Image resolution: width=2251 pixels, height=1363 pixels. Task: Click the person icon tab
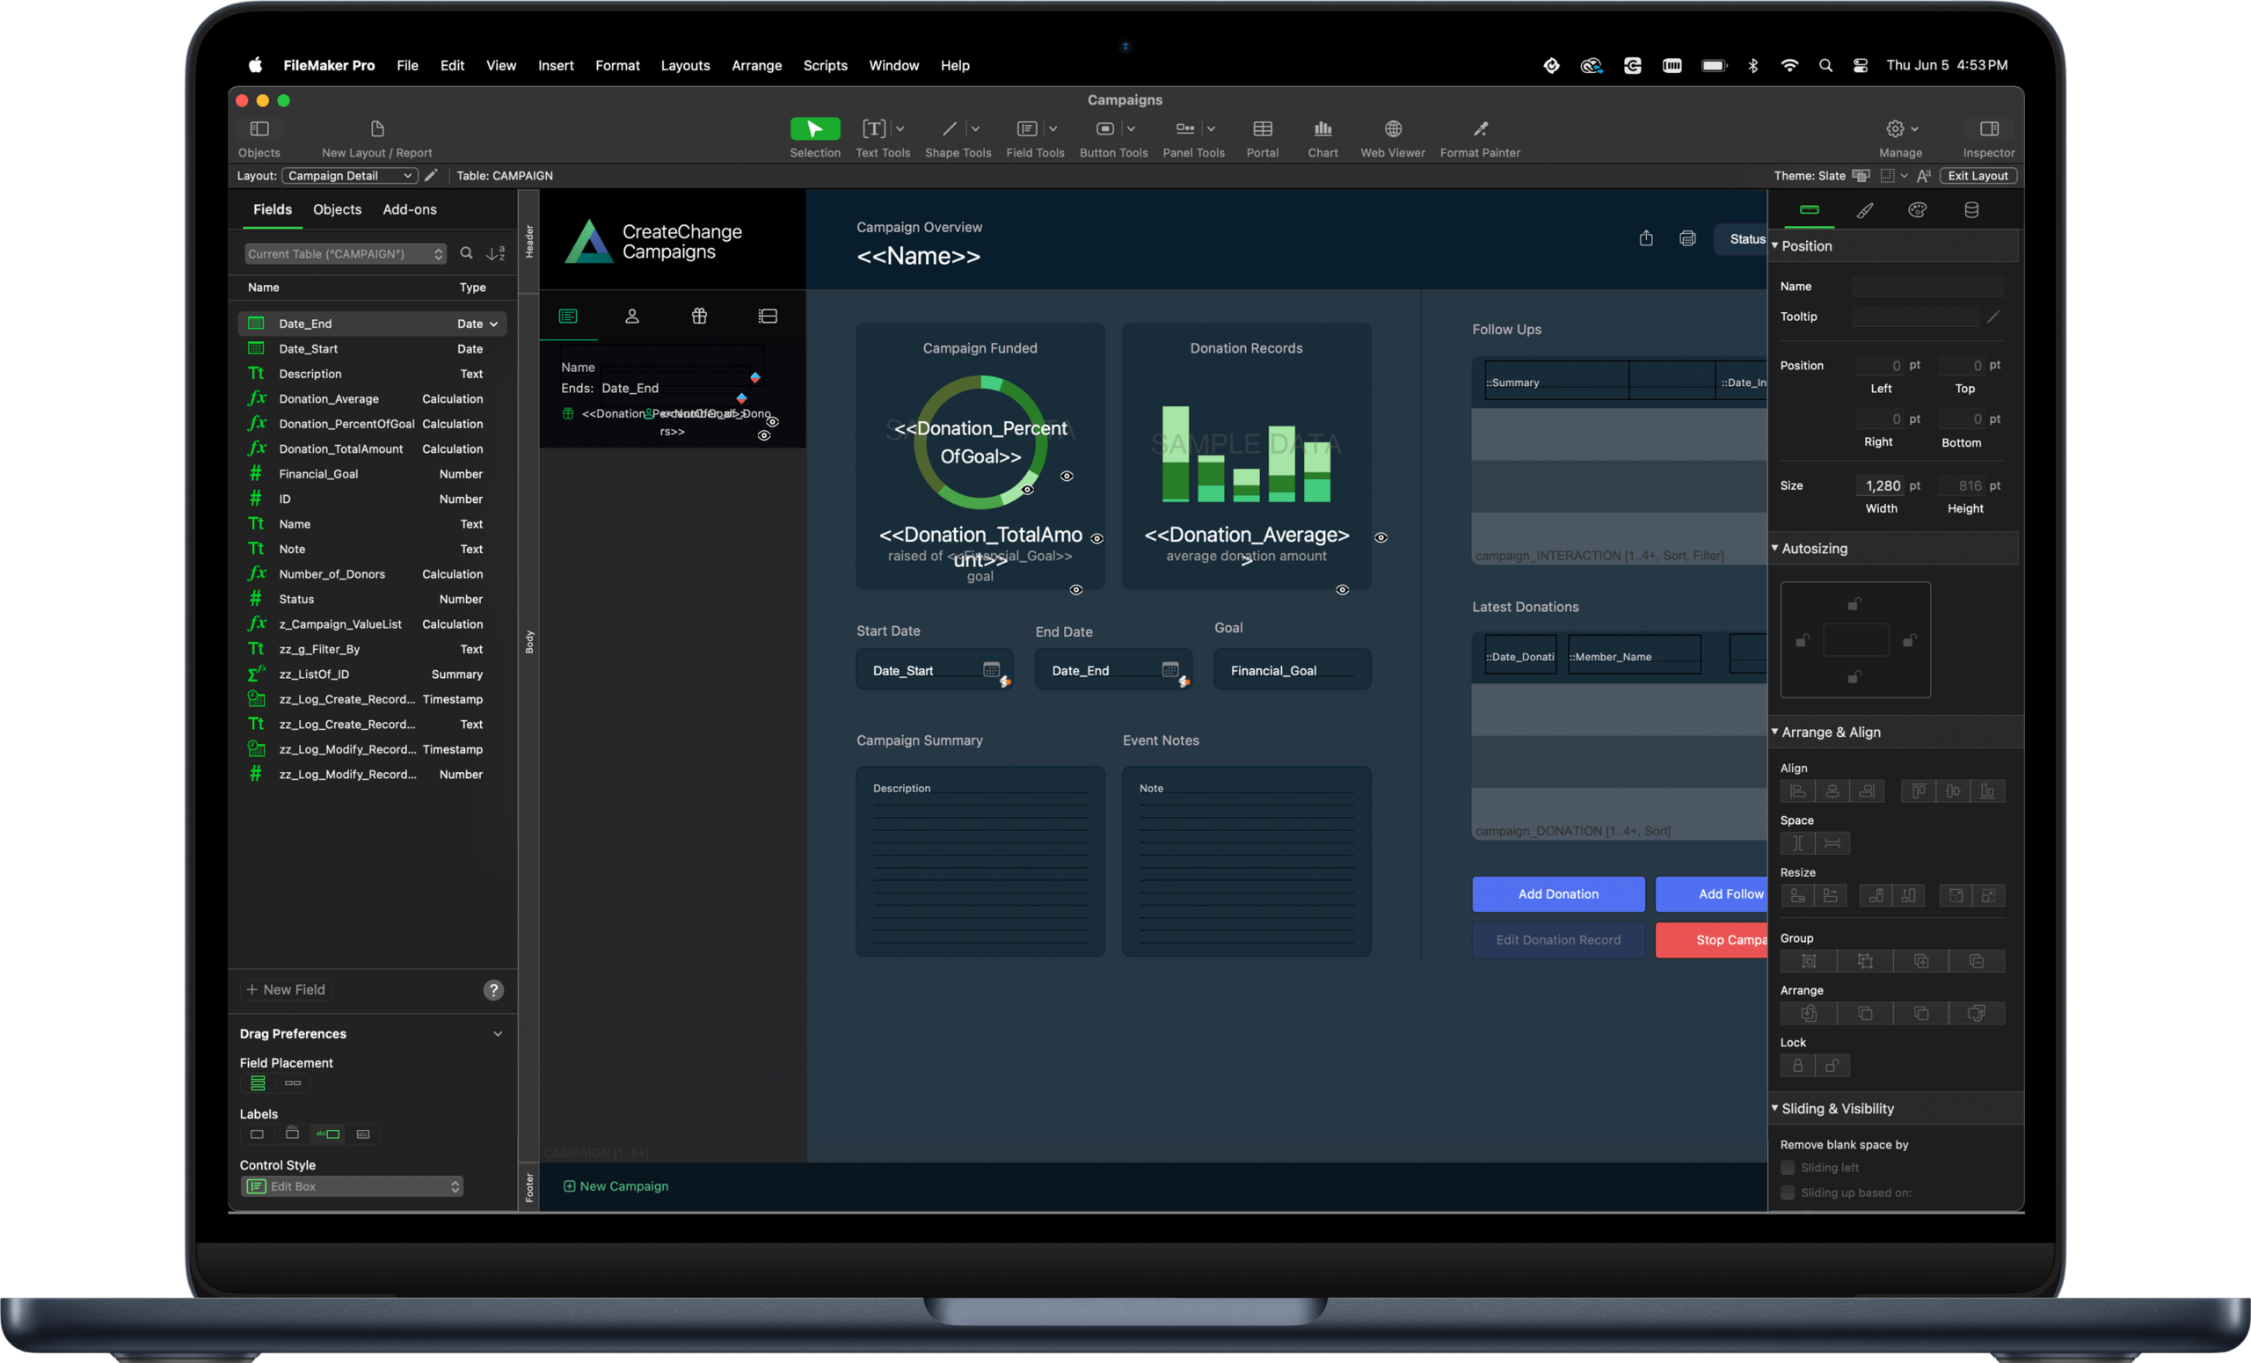click(631, 316)
